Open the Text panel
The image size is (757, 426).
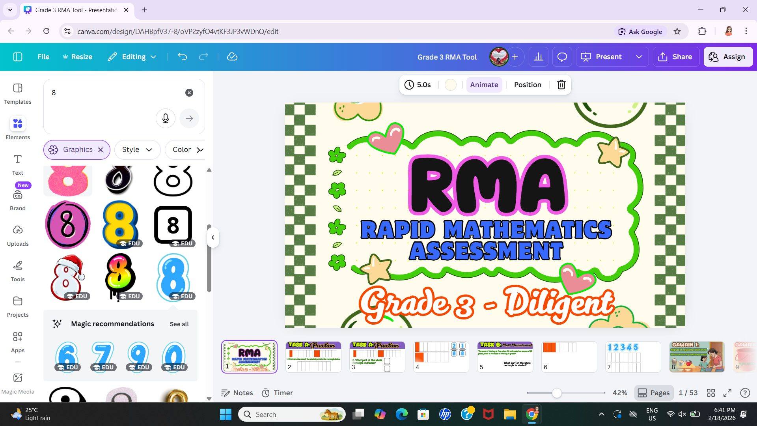pyautogui.click(x=18, y=165)
